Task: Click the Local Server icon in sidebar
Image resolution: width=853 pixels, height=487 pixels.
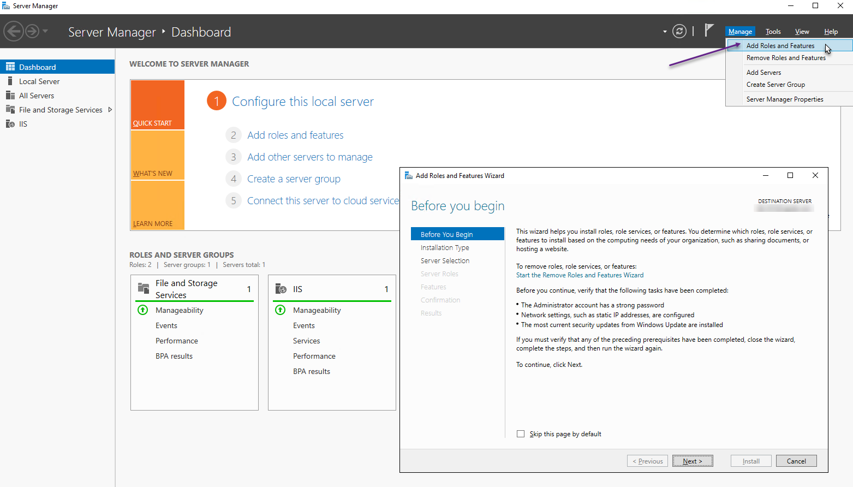Action: [x=10, y=81]
